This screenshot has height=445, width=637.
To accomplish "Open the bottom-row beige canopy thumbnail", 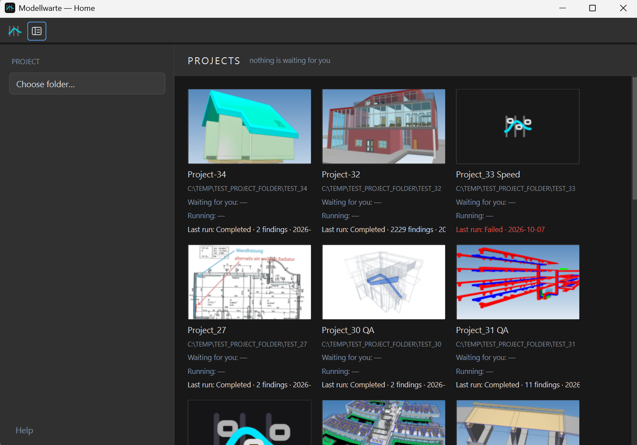I will click(518, 422).
